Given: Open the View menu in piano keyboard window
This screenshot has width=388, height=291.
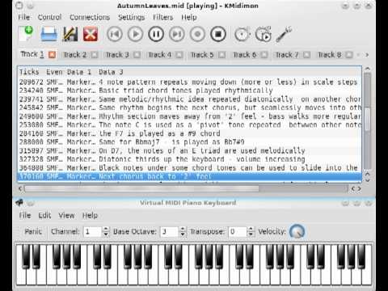Looking at the screenshot, I should 66,215.
